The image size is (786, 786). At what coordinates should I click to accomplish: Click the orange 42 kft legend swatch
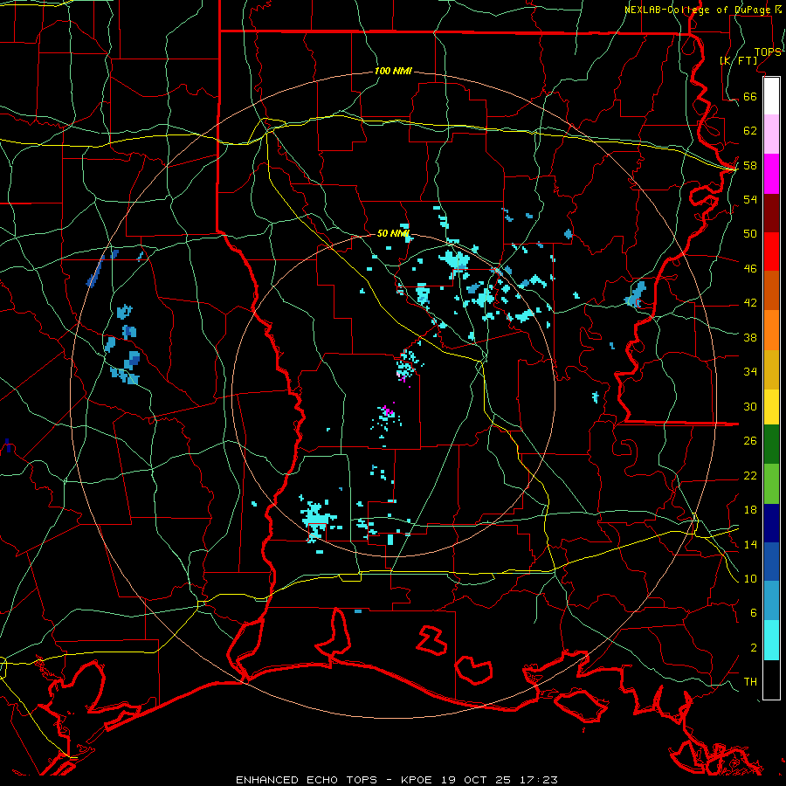[771, 330]
